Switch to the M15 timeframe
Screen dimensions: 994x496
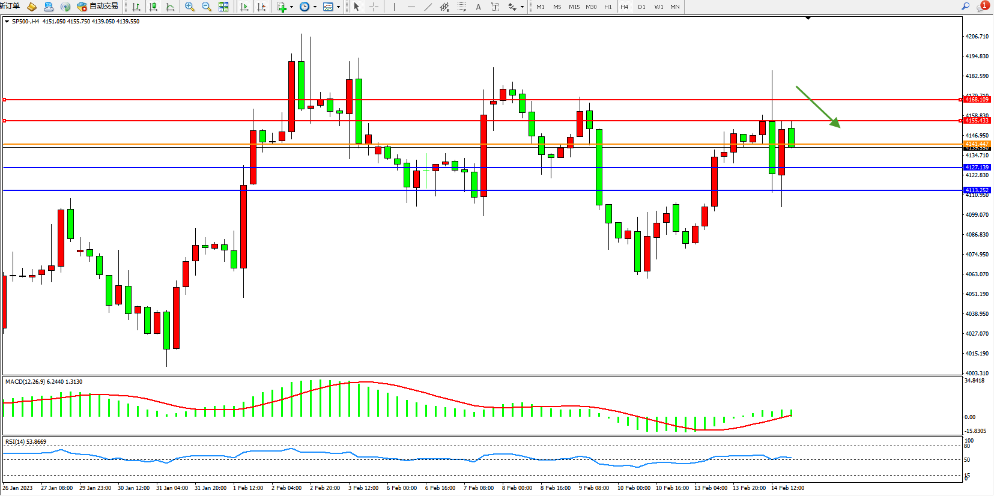574,7
